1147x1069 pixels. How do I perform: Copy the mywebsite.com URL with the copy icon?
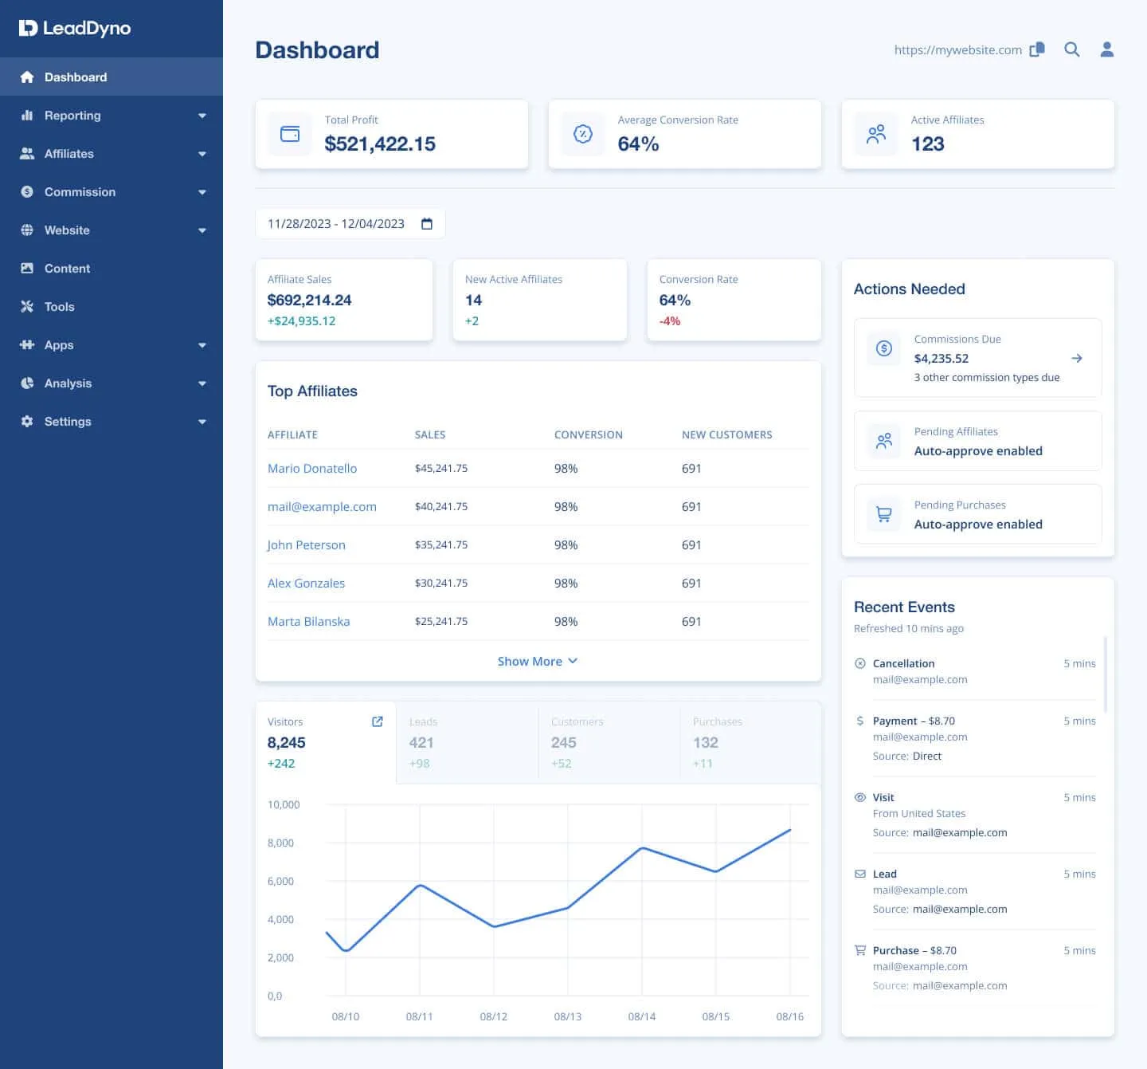[x=1037, y=49]
